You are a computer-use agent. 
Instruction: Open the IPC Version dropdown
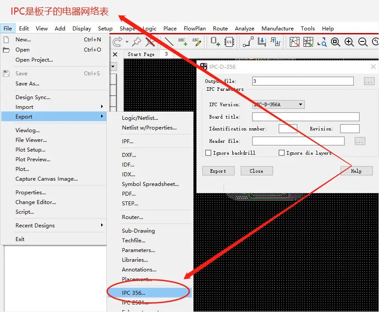tap(278, 104)
